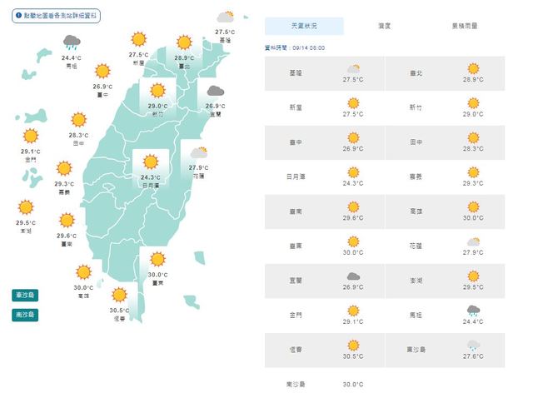Click the 馬祖 rain cloud icon on map
Screen dimensions: 533x393
pos(72,42)
